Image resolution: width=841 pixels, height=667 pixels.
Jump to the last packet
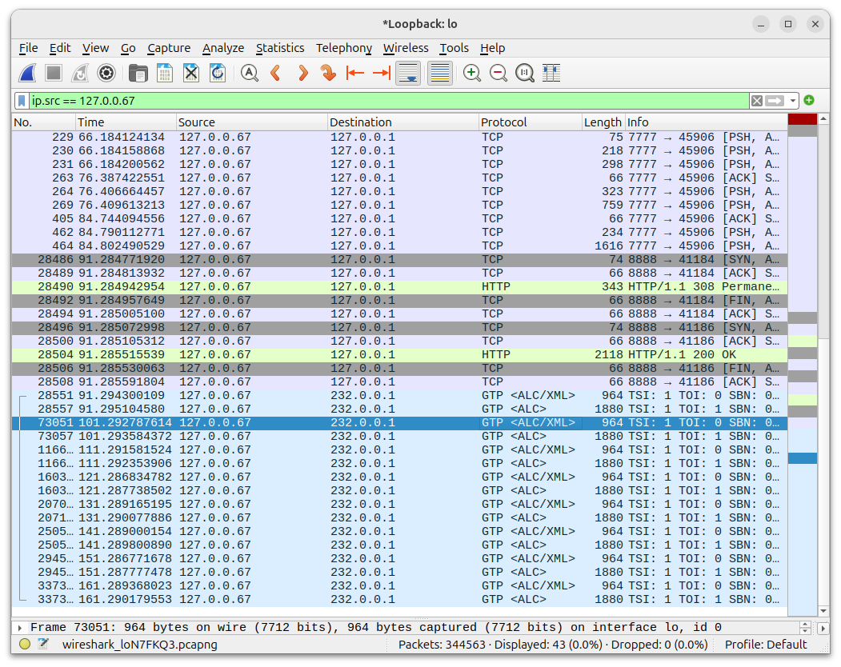381,73
